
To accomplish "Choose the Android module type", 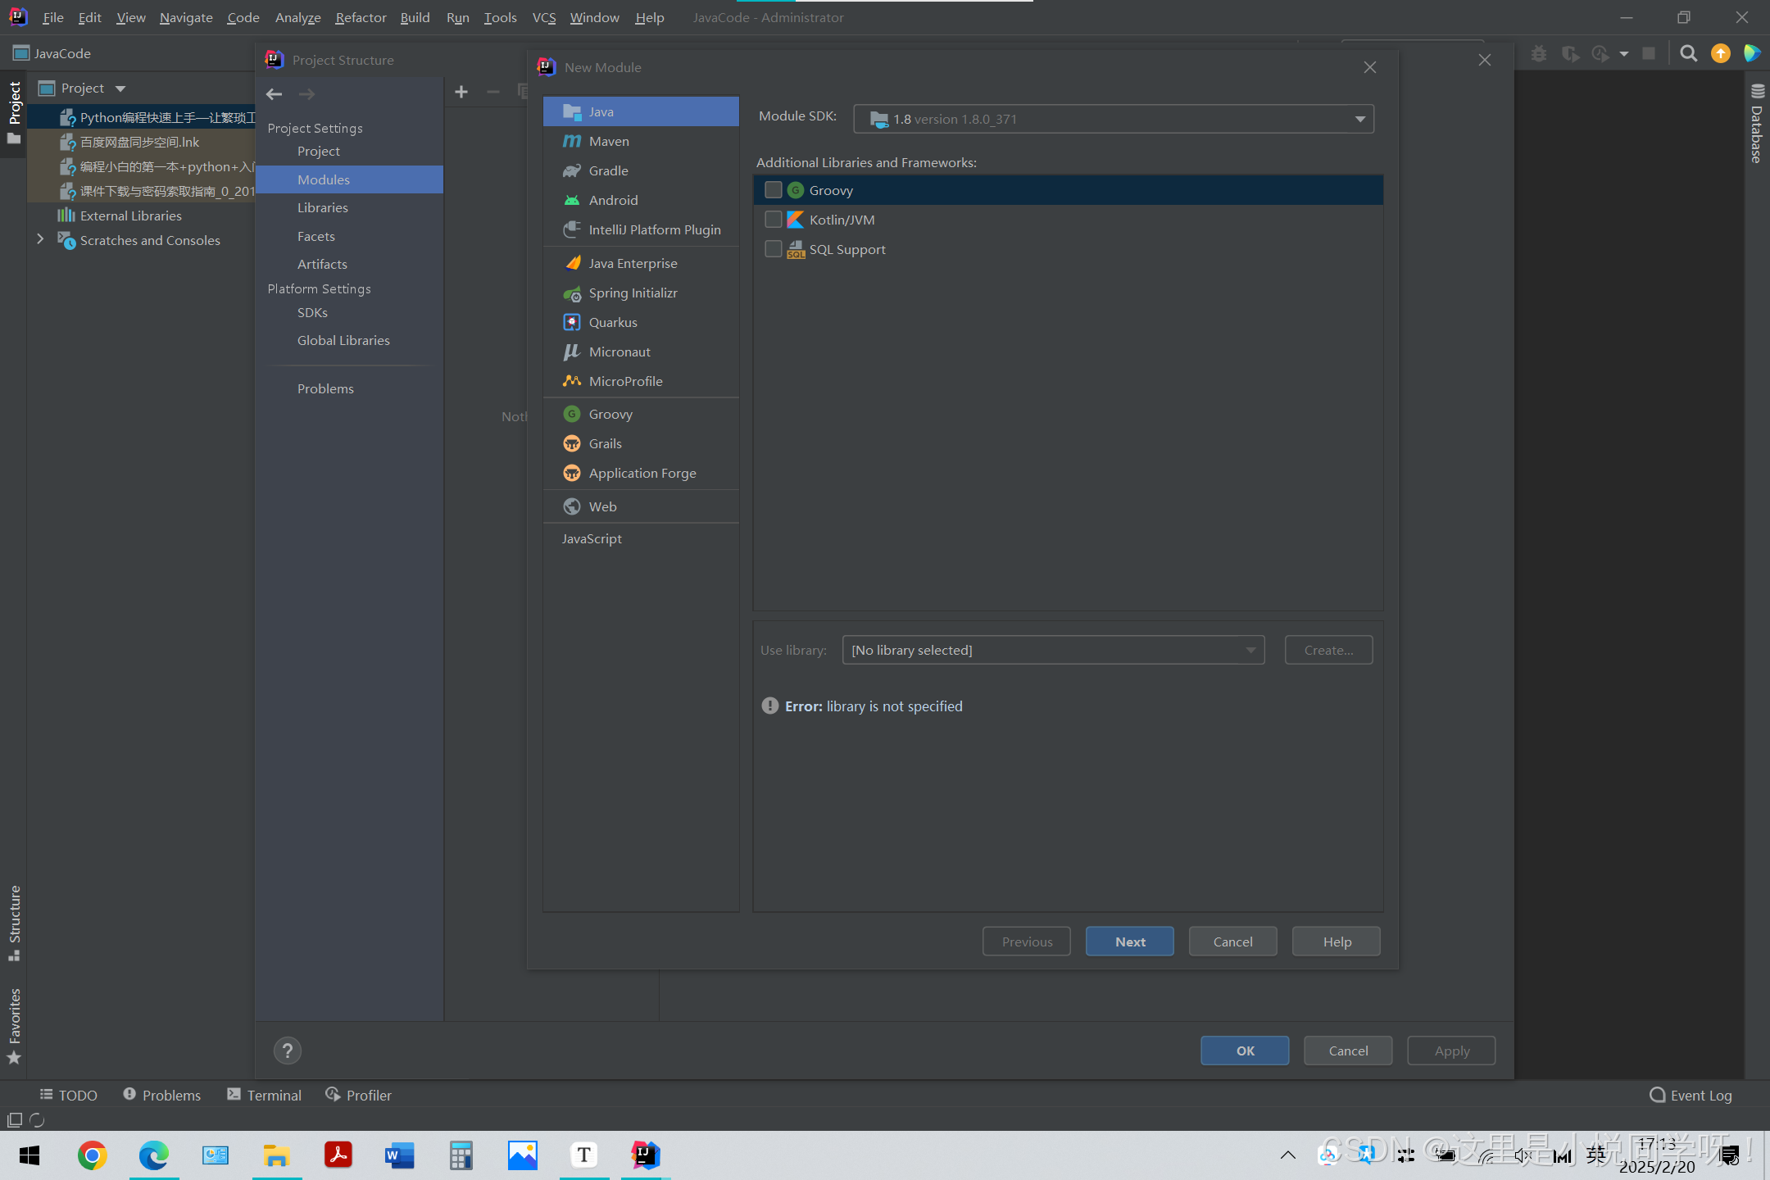I will coord(612,200).
